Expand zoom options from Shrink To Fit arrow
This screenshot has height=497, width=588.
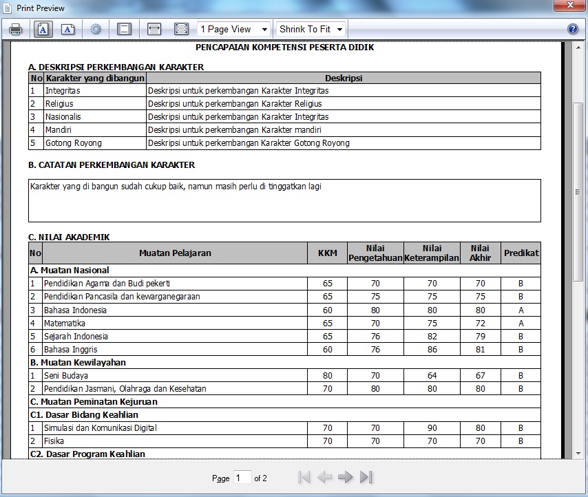point(338,29)
